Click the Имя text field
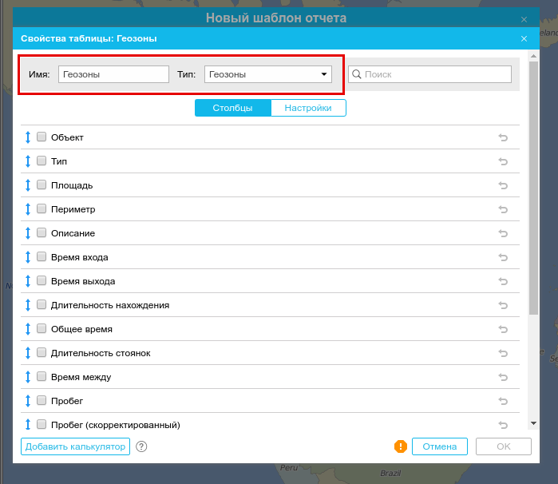Screen dimensions: 558x484 [113, 74]
